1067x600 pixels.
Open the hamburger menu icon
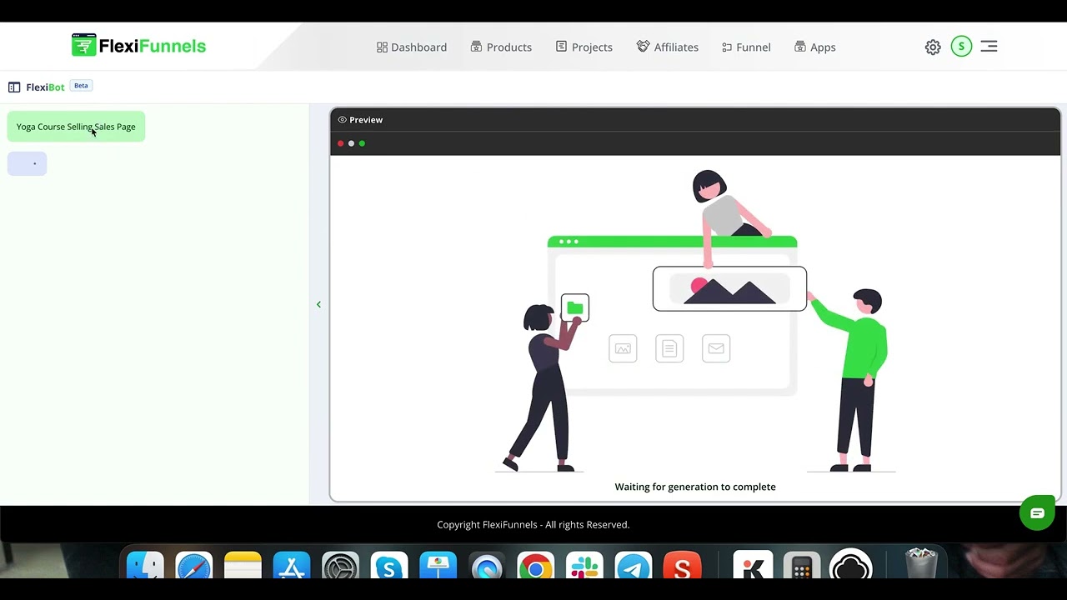pyautogui.click(x=989, y=47)
